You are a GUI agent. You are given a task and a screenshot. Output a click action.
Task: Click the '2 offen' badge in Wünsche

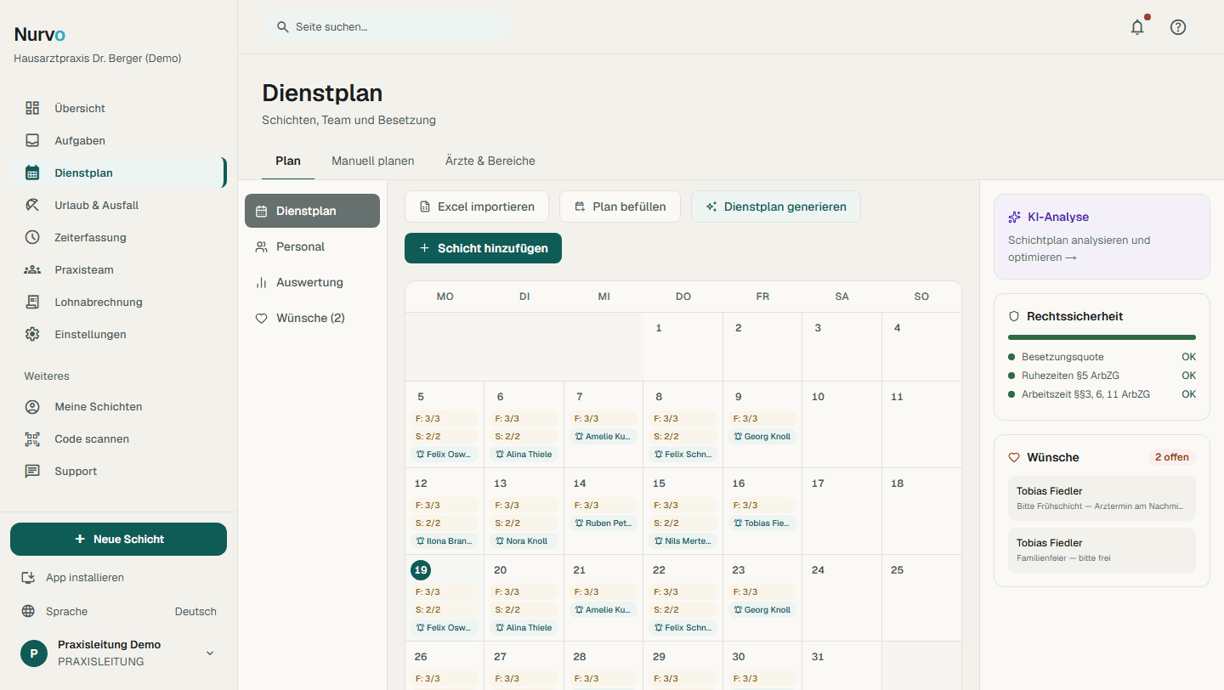click(x=1171, y=457)
